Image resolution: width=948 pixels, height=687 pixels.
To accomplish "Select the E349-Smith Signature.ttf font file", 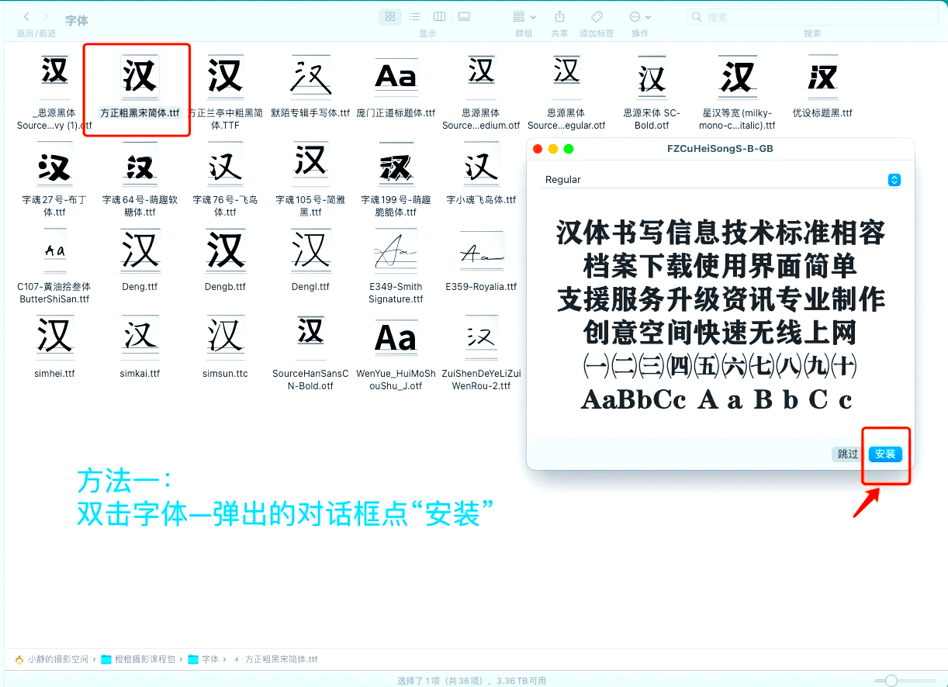I will [x=396, y=267].
